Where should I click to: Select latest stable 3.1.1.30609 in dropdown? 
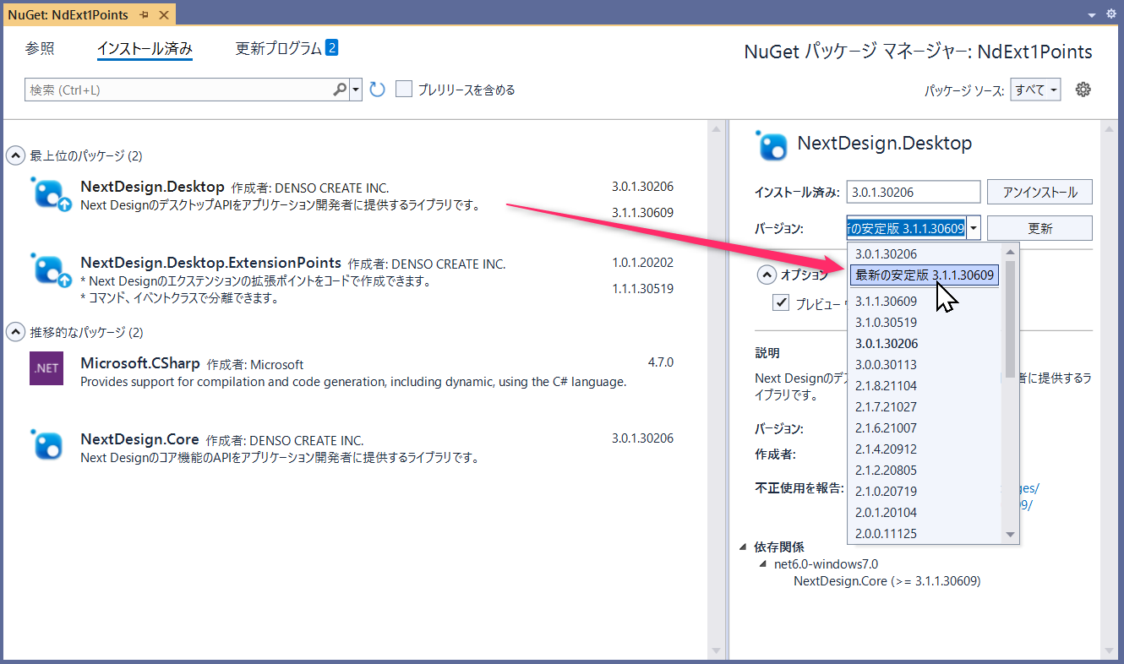[x=925, y=275]
